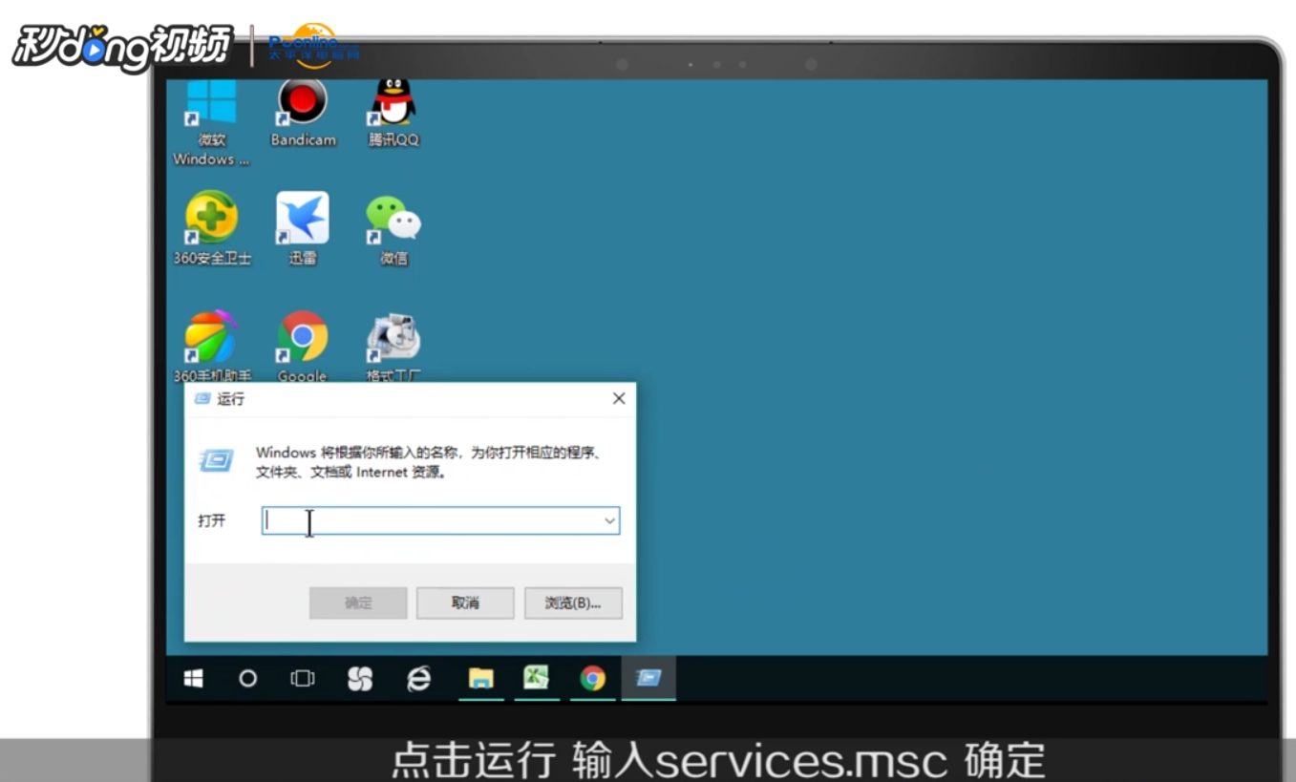1296x782 pixels.
Task: Launch Excel from the taskbar
Action: click(x=537, y=679)
